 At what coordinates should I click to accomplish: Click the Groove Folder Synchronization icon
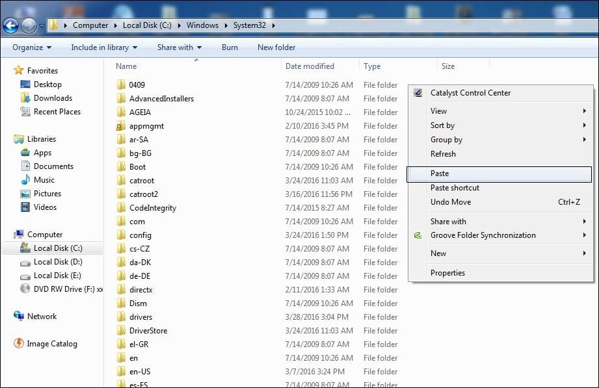(418, 235)
